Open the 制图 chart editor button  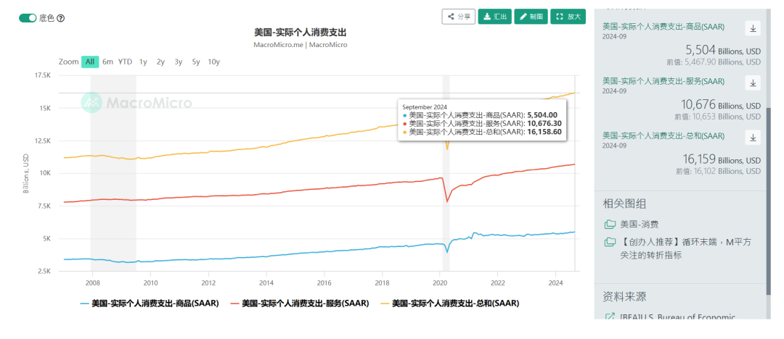(x=531, y=16)
